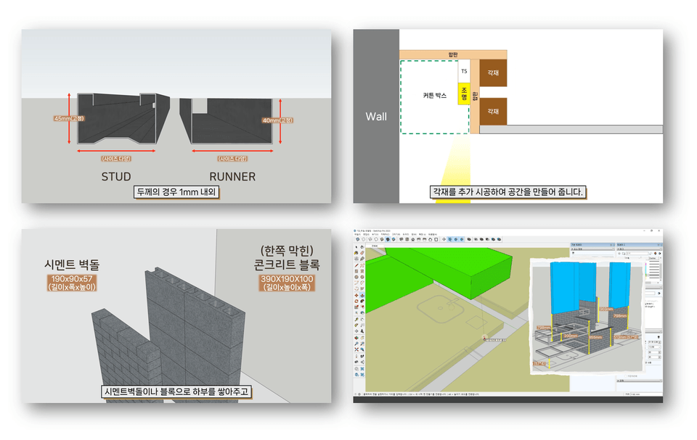Toggle Display Section Cuts button
This screenshot has width=697, height=440.
456,239
